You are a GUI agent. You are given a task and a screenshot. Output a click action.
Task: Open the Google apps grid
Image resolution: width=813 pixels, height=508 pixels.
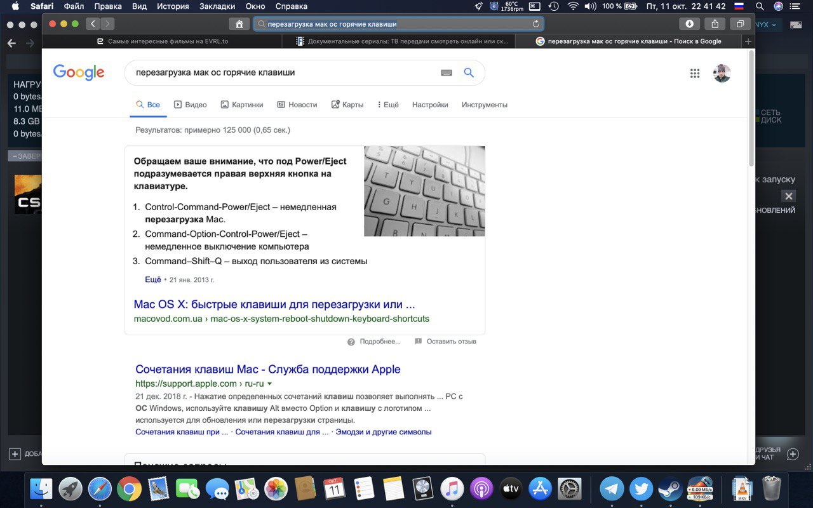[x=695, y=73]
